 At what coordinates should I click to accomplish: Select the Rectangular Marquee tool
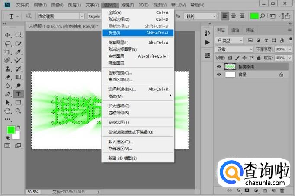click(18, 35)
